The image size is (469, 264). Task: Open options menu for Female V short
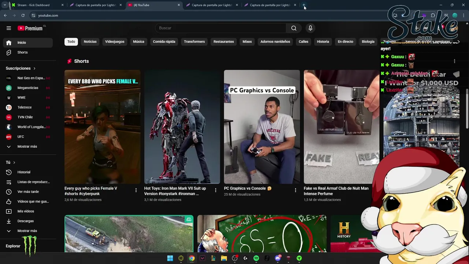coord(136,190)
